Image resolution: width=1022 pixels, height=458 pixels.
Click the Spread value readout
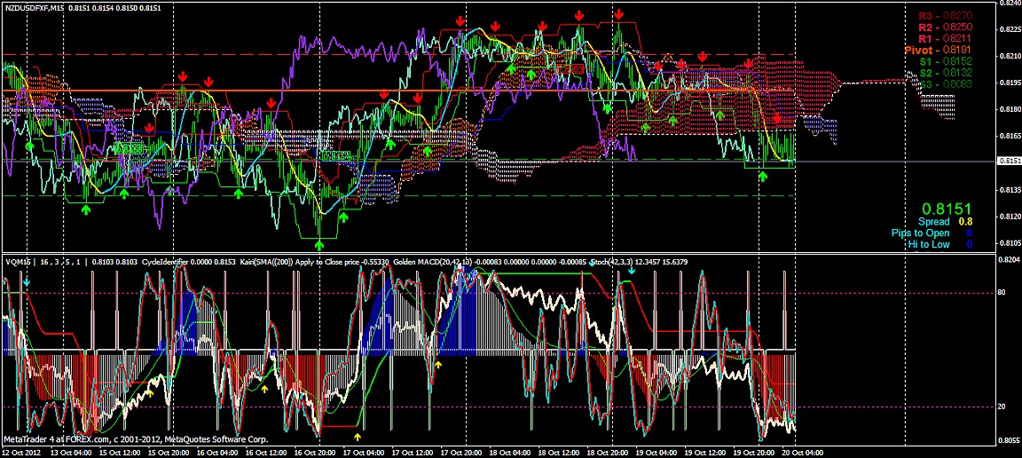(946, 221)
